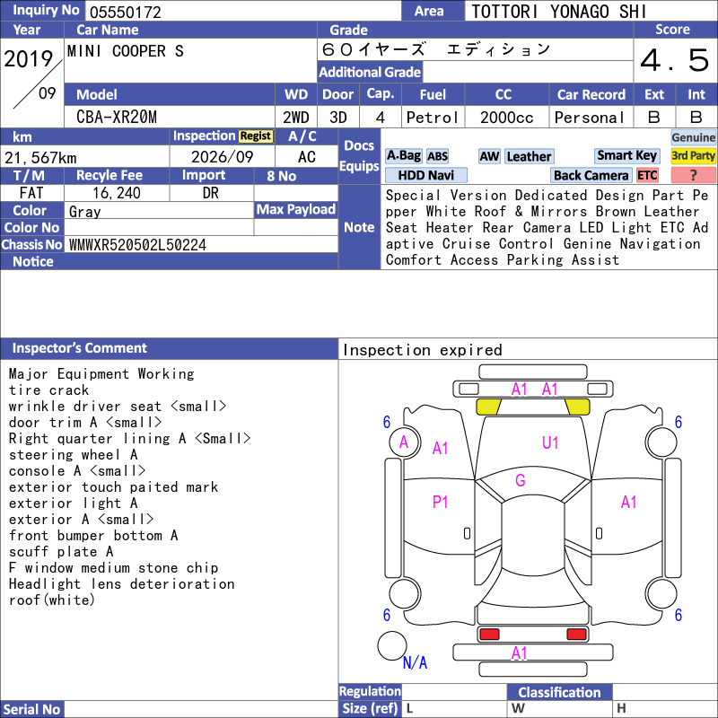718x718 pixels.
Task: Click the left yellow headlight on diagram
Action: 488,407
